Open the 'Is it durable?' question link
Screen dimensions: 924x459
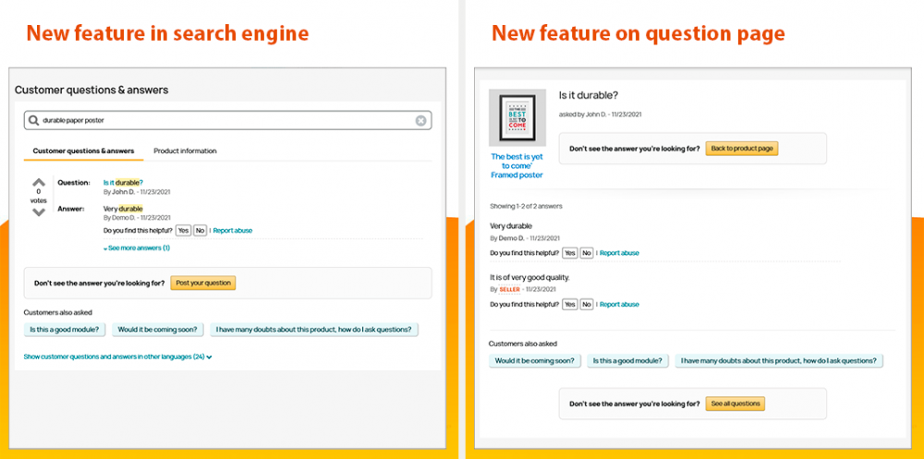123,183
